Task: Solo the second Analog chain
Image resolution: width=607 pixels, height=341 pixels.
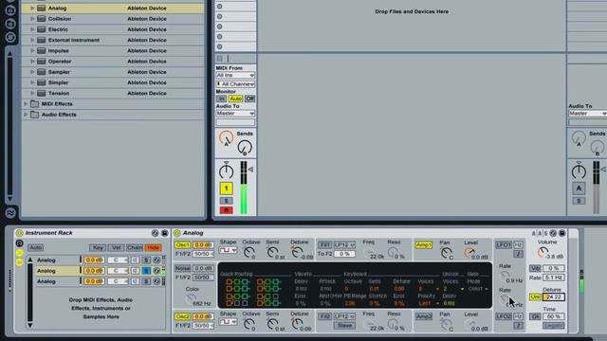Action: click(x=146, y=271)
